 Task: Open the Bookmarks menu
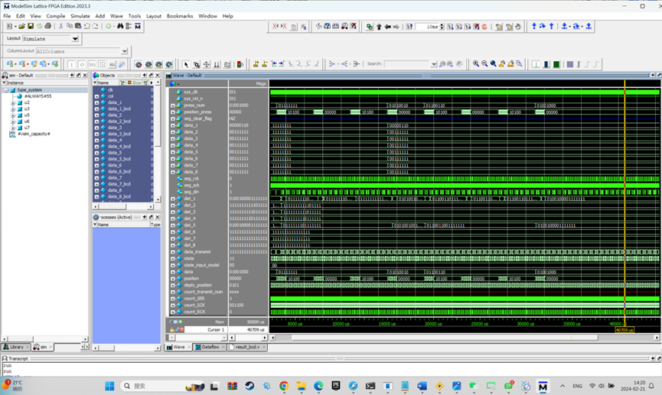coord(180,16)
